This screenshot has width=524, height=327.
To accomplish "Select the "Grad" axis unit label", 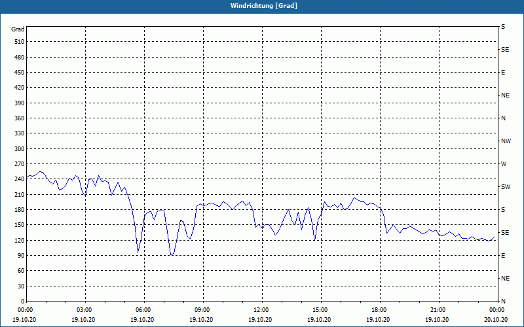I will tap(18, 29).
